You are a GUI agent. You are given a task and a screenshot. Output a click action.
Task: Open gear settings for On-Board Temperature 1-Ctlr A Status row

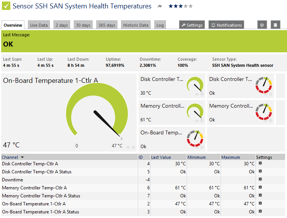pyautogui.click(x=260, y=211)
